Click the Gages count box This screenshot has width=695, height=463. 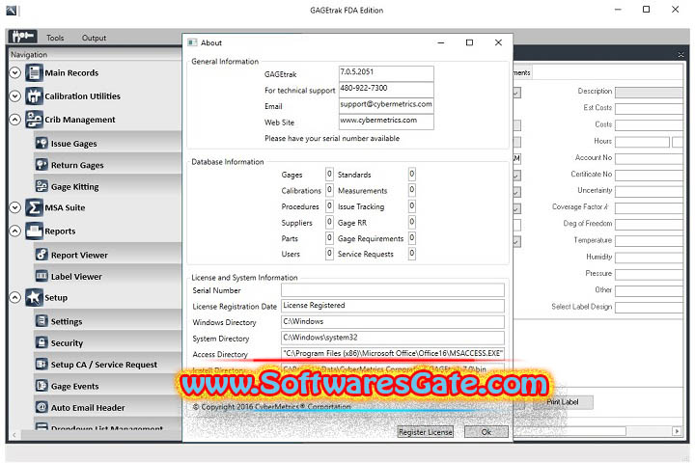pos(329,175)
